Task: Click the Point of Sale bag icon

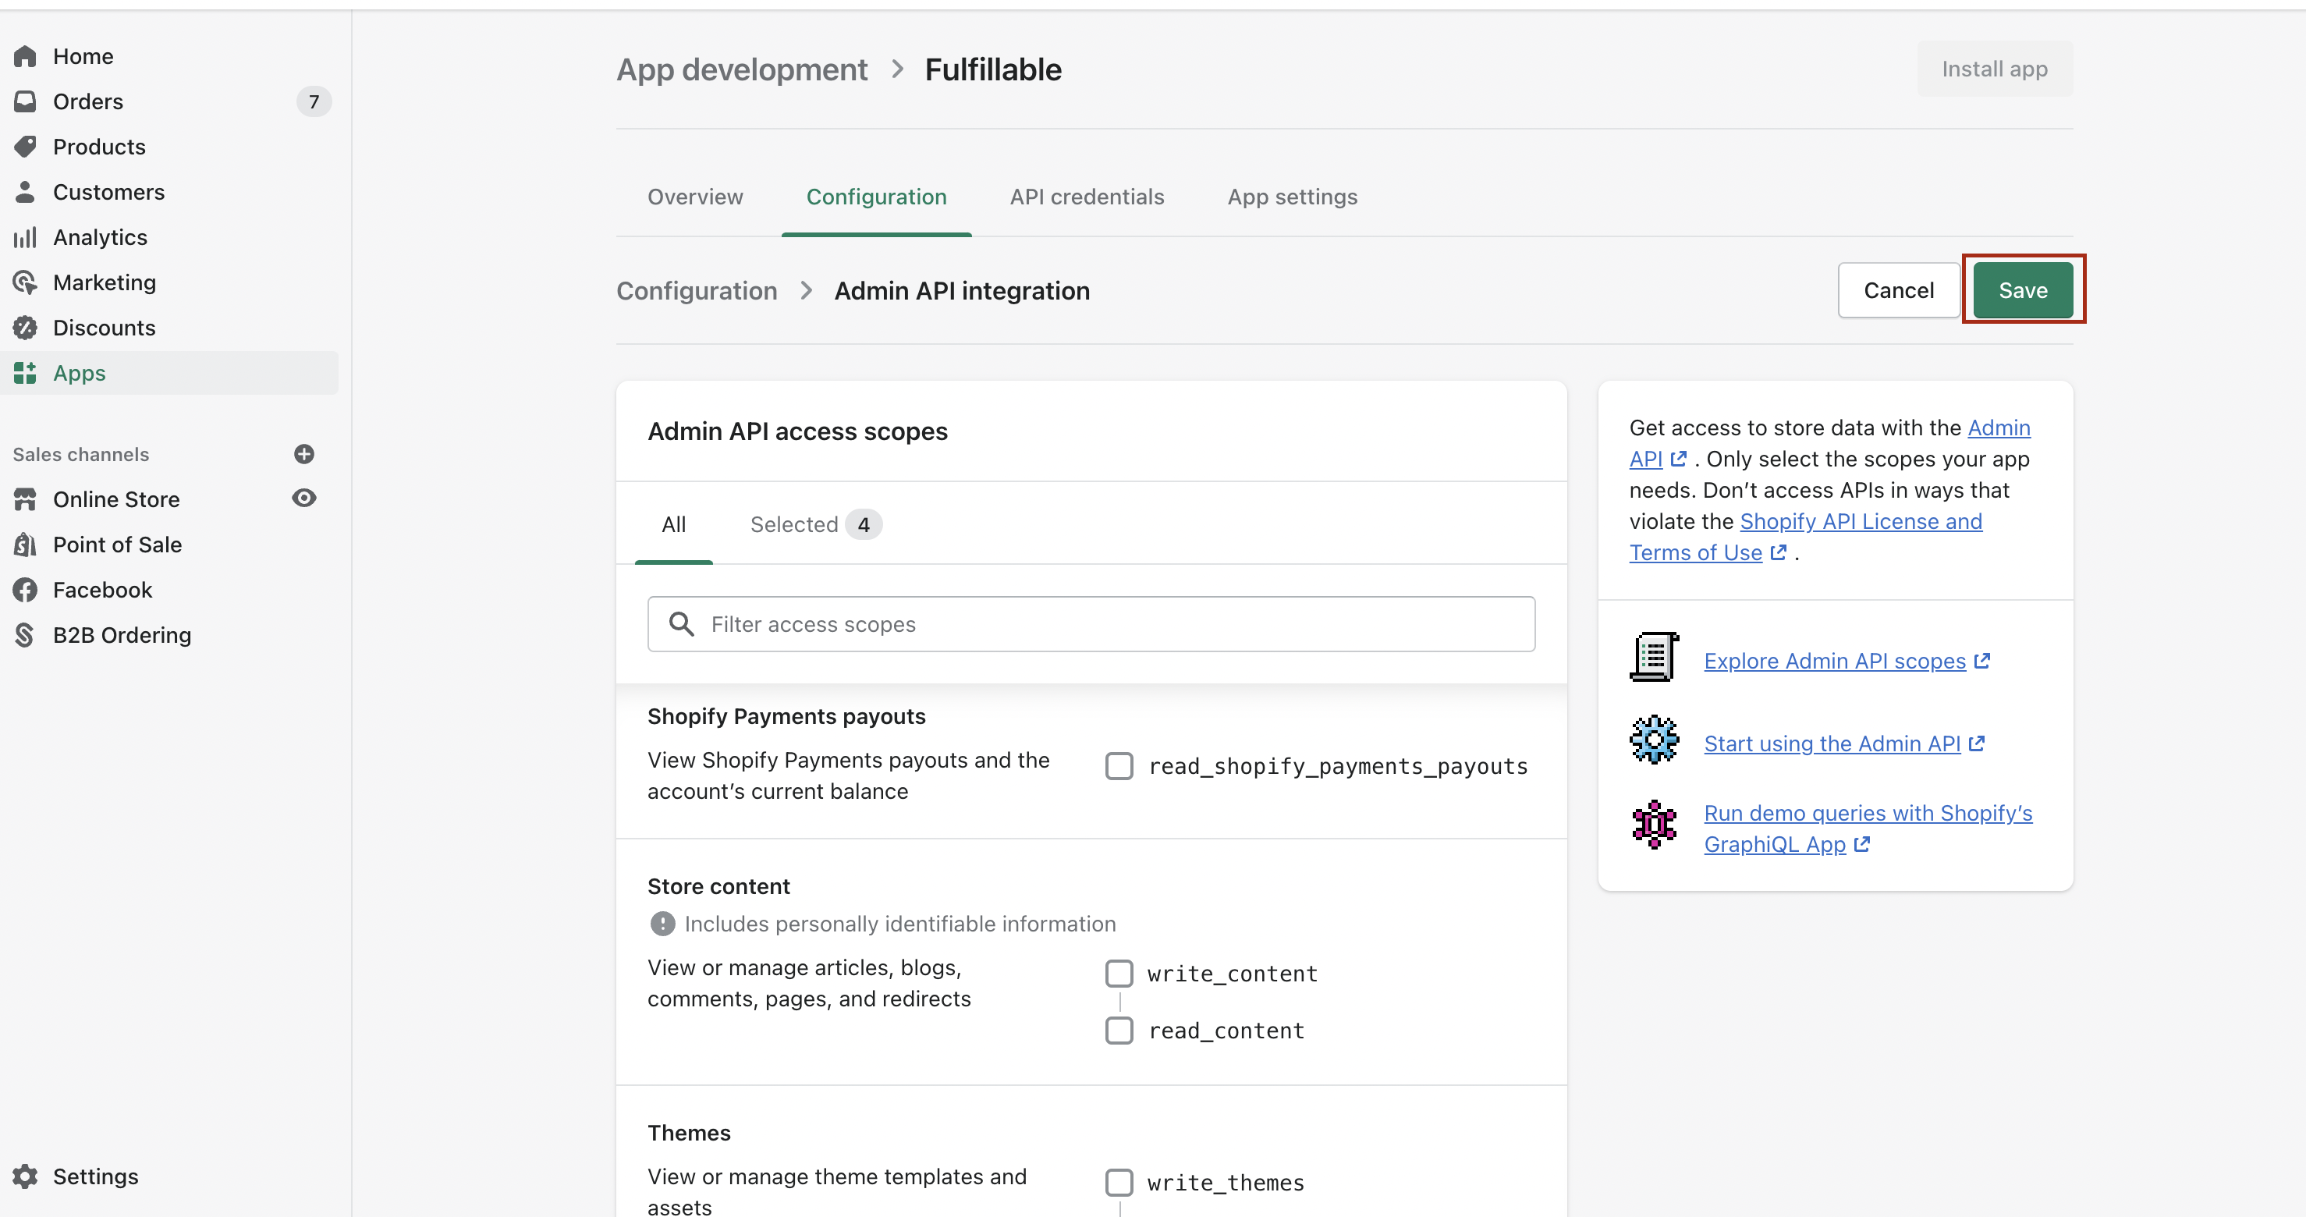Action: (25, 545)
